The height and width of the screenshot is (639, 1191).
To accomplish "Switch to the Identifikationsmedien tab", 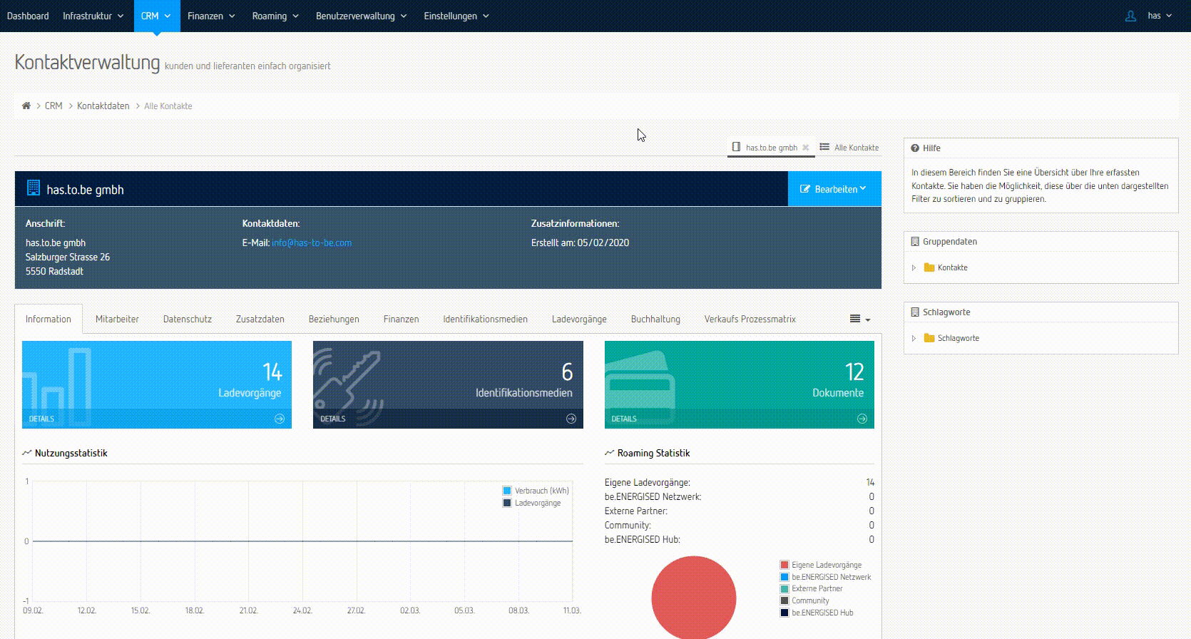I will tap(485, 319).
